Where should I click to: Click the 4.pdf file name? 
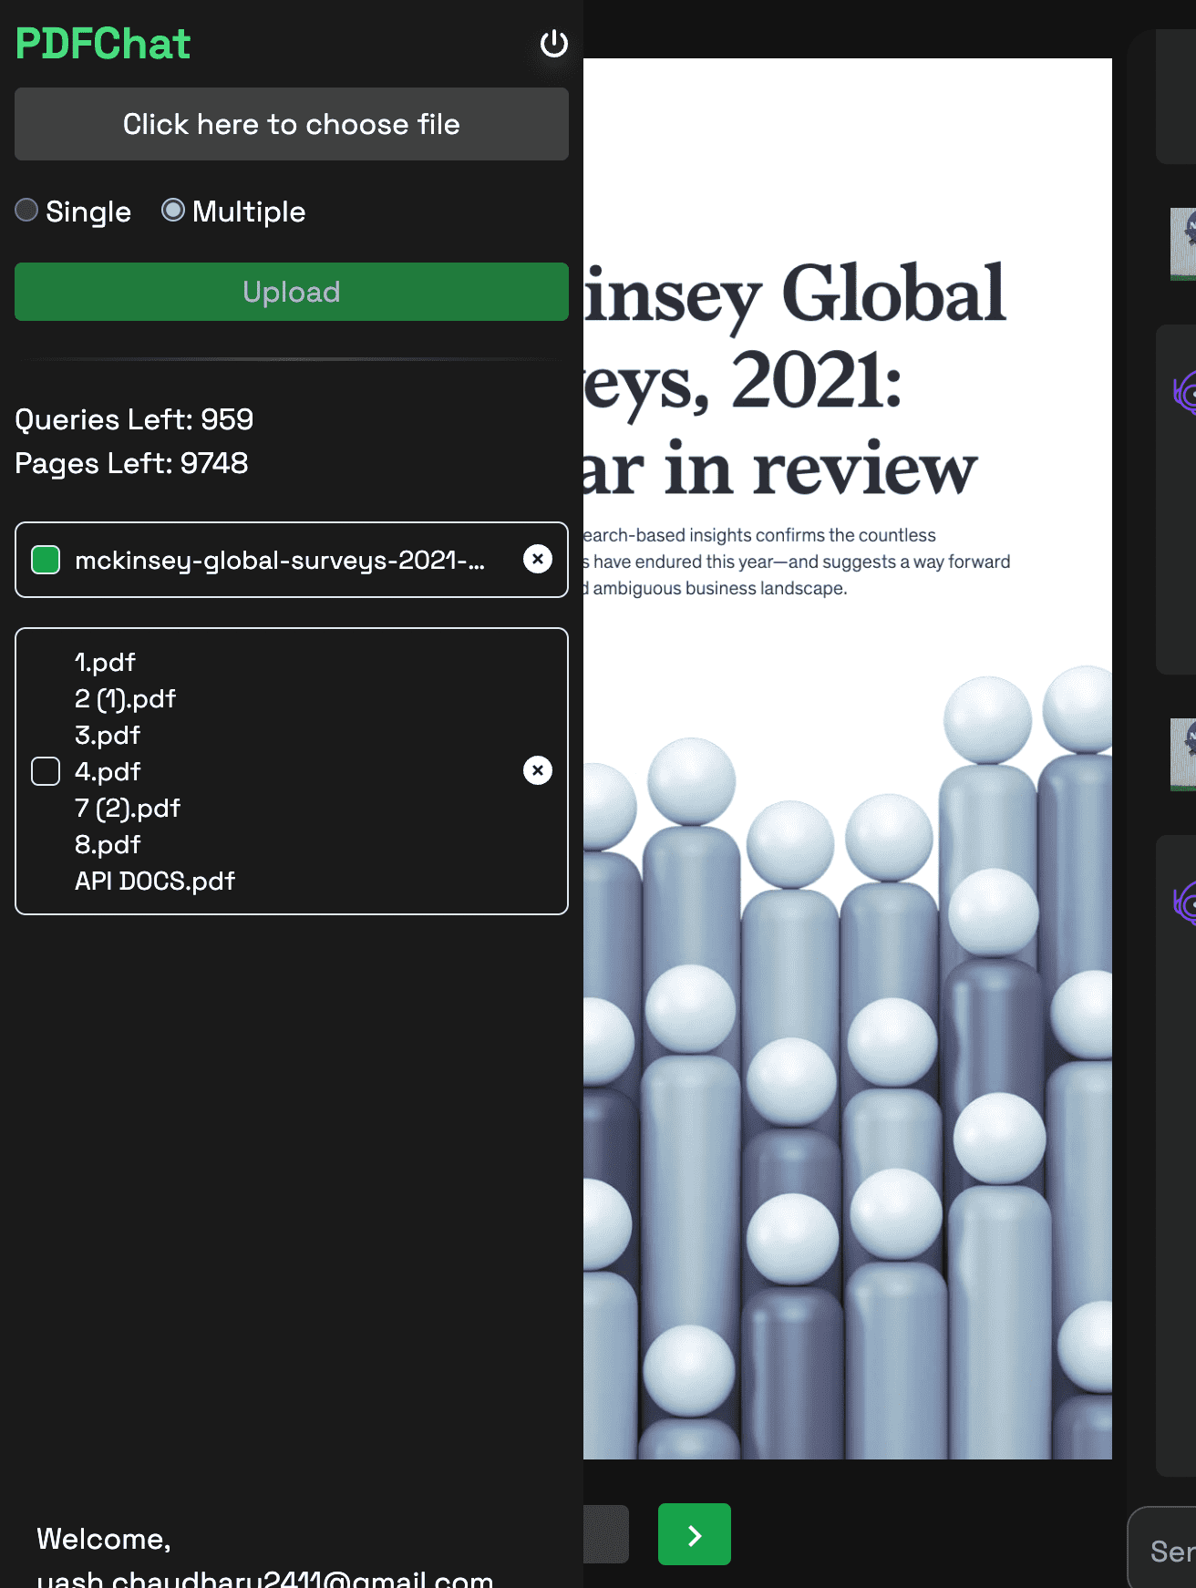coord(108,771)
